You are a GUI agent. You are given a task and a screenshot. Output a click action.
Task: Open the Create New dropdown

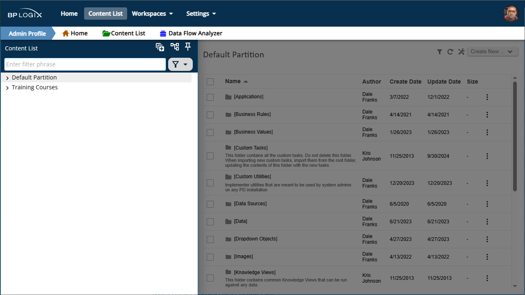(x=493, y=52)
